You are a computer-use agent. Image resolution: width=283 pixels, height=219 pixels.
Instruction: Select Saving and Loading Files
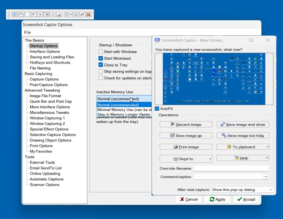point(52,57)
